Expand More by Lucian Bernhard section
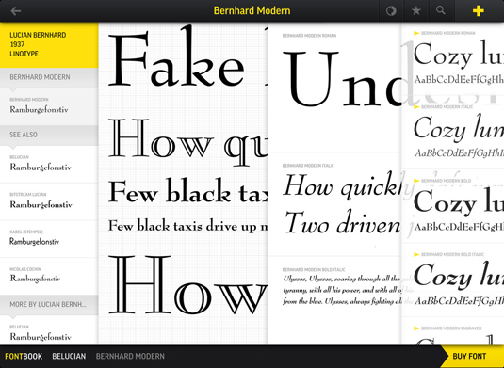Image resolution: width=504 pixels, height=368 pixels. (x=49, y=304)
